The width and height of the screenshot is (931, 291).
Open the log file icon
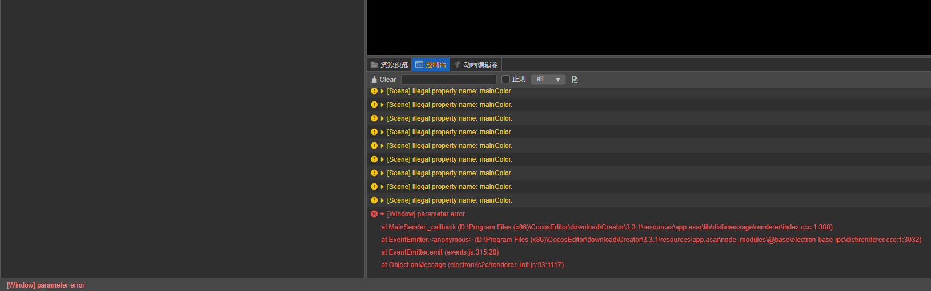(575, 79)
